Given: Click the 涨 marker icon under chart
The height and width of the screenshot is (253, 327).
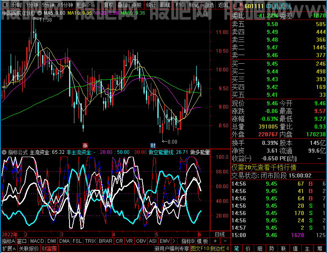Looking at the screenshot, I should [85, 145].
